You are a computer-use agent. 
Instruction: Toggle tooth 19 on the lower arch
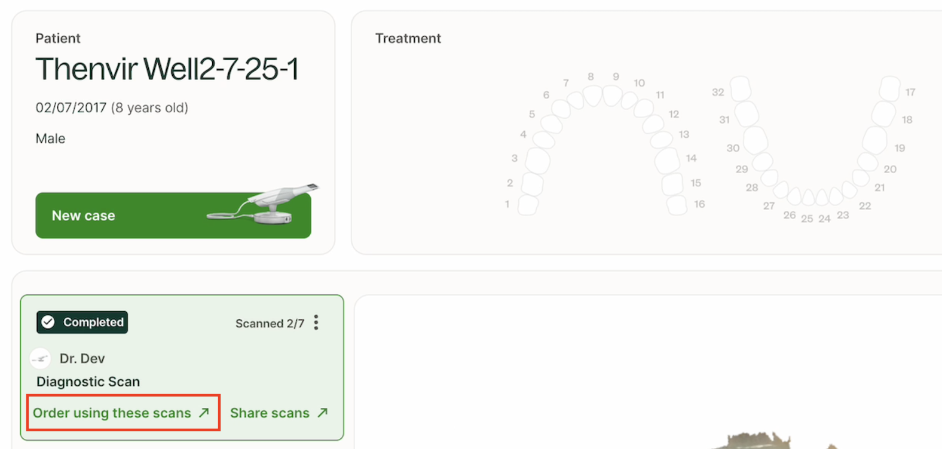click(x=874, y=140)
